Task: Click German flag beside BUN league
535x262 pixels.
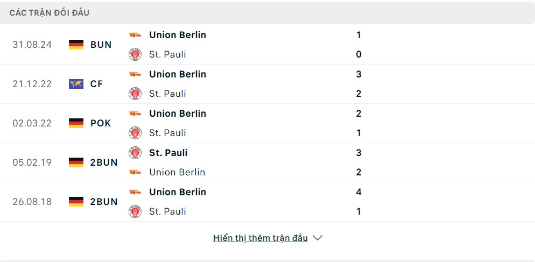Action: 76,45
